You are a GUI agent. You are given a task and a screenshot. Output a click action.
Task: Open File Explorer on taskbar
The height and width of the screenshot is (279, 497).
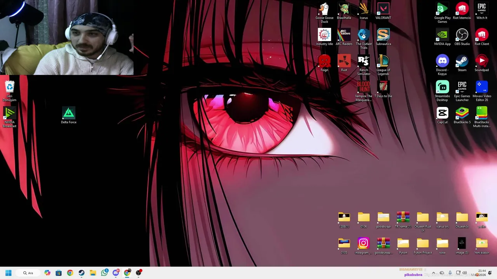(x=93, y=273)
